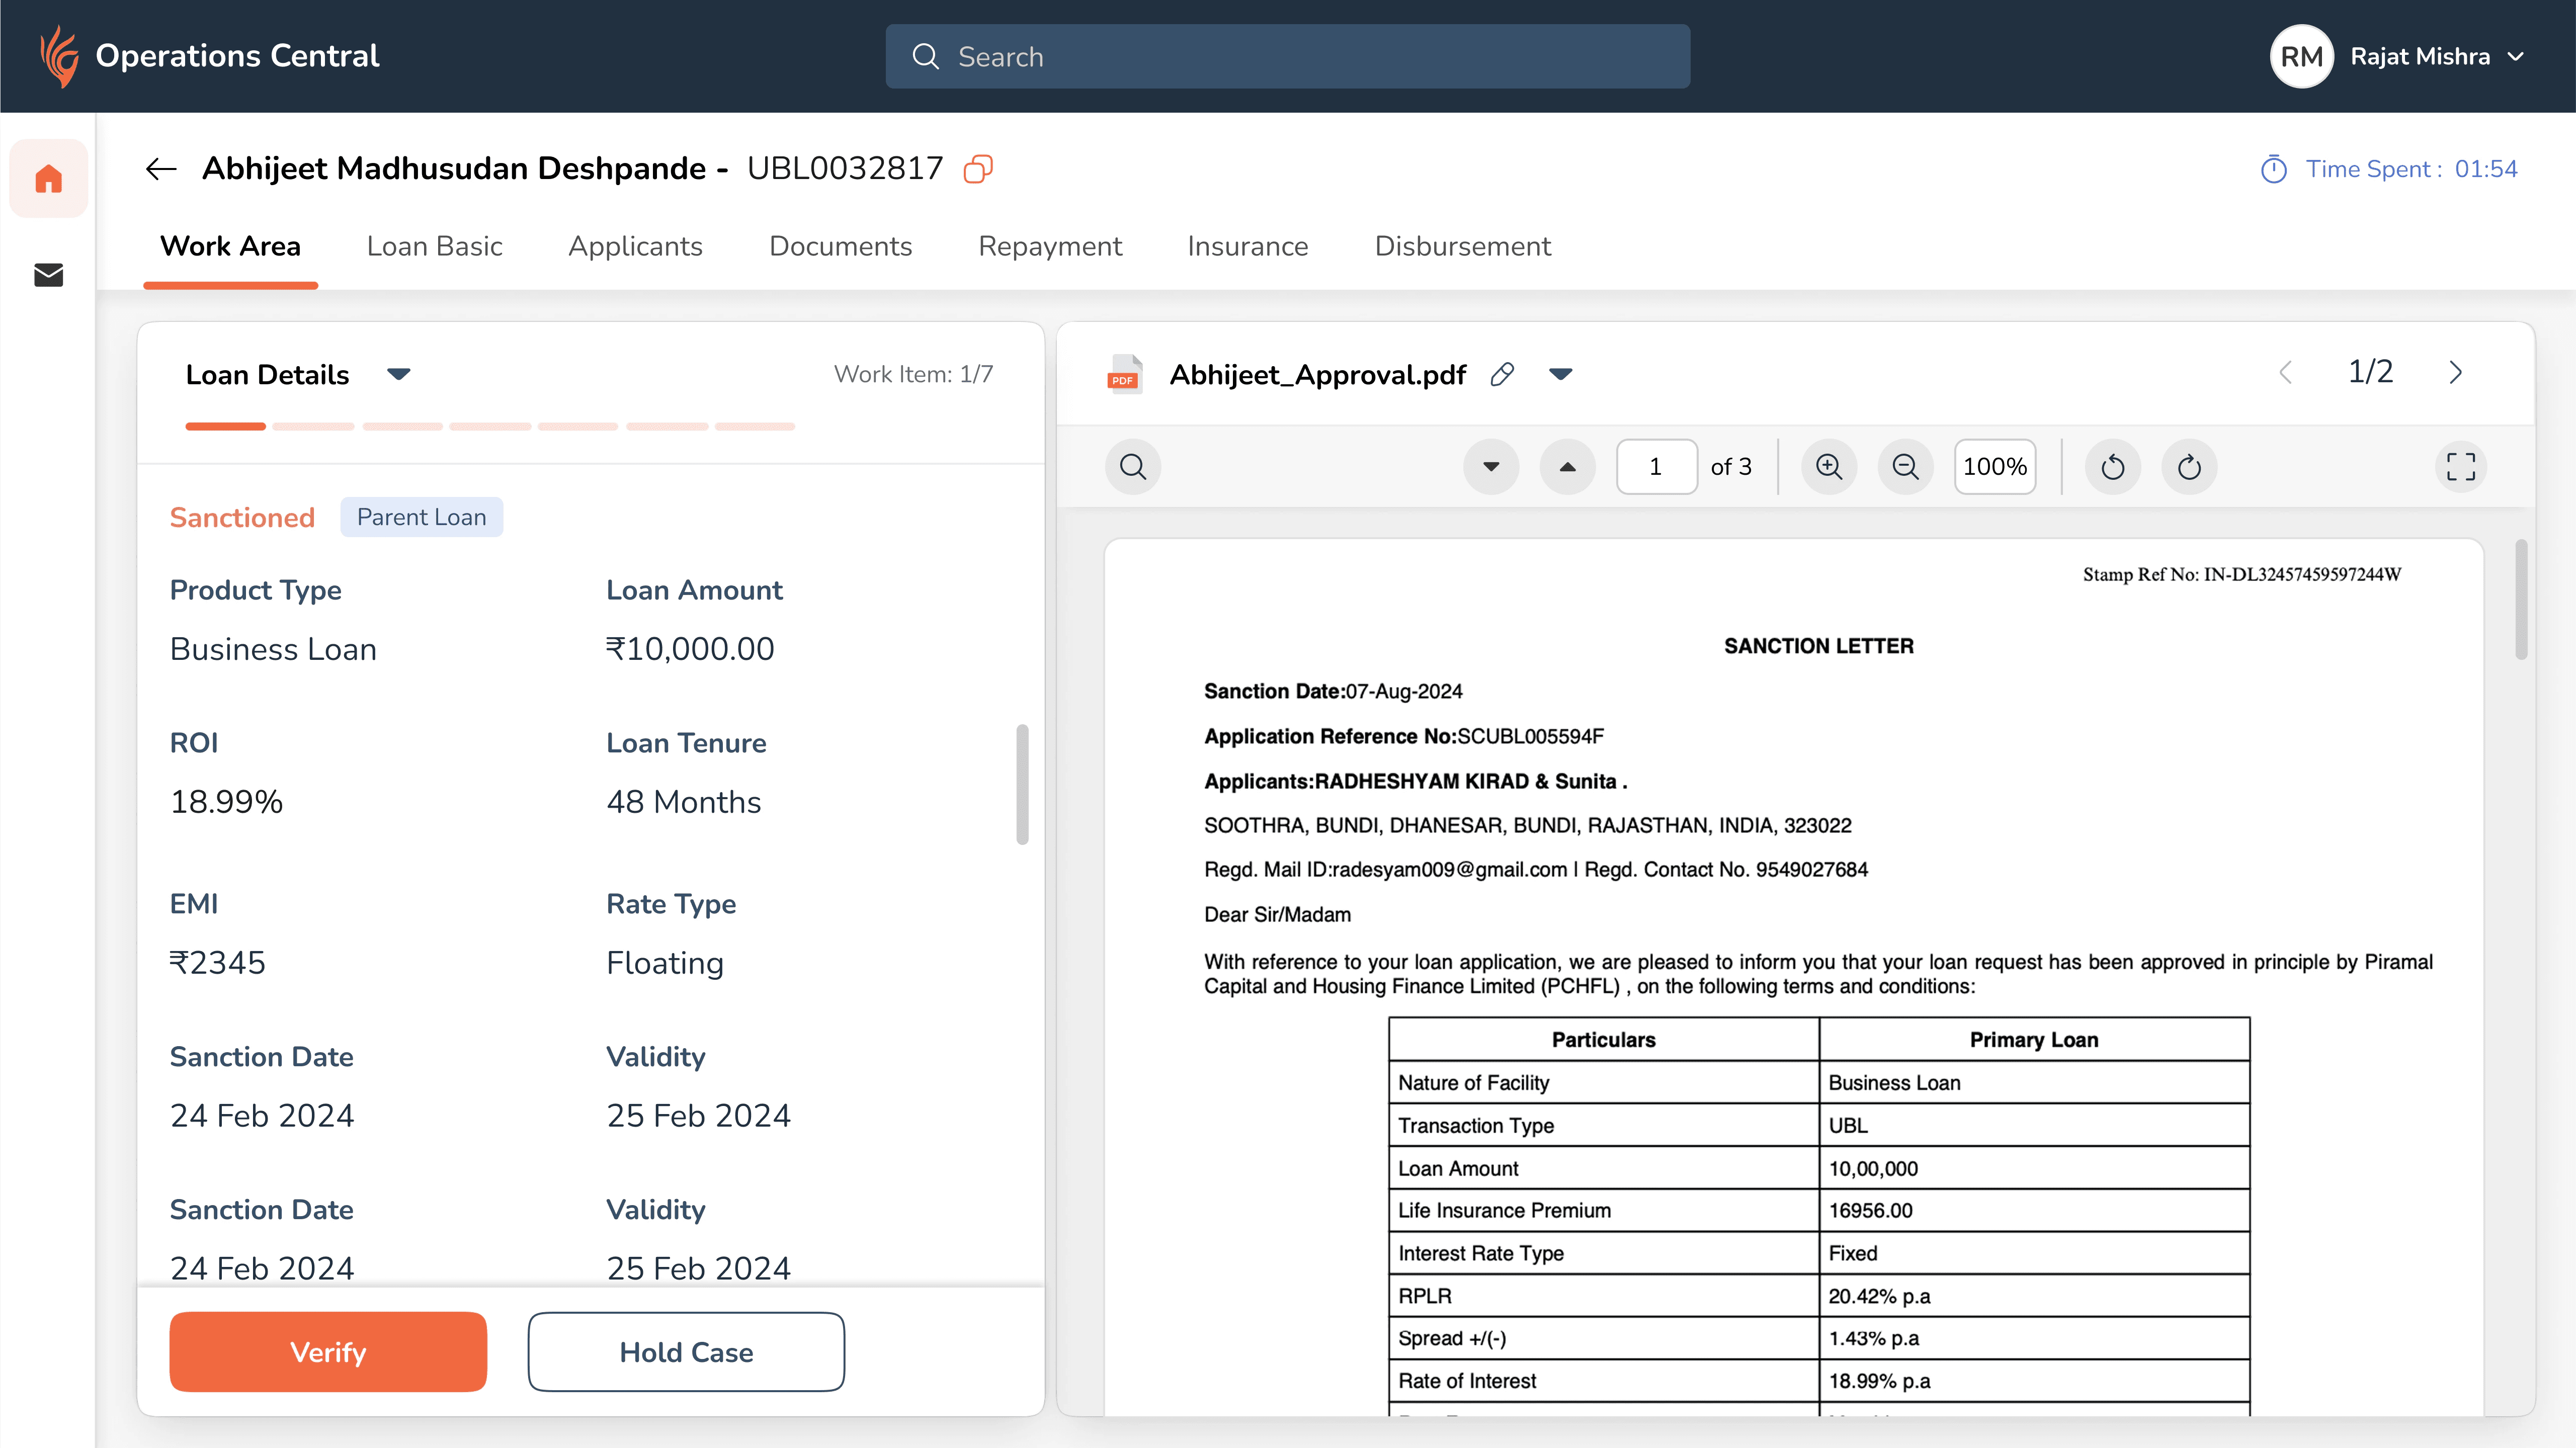Viewport: 2576px width, 1448px height.
Task: Click the home icon in the sidebar
Action: 48,179
